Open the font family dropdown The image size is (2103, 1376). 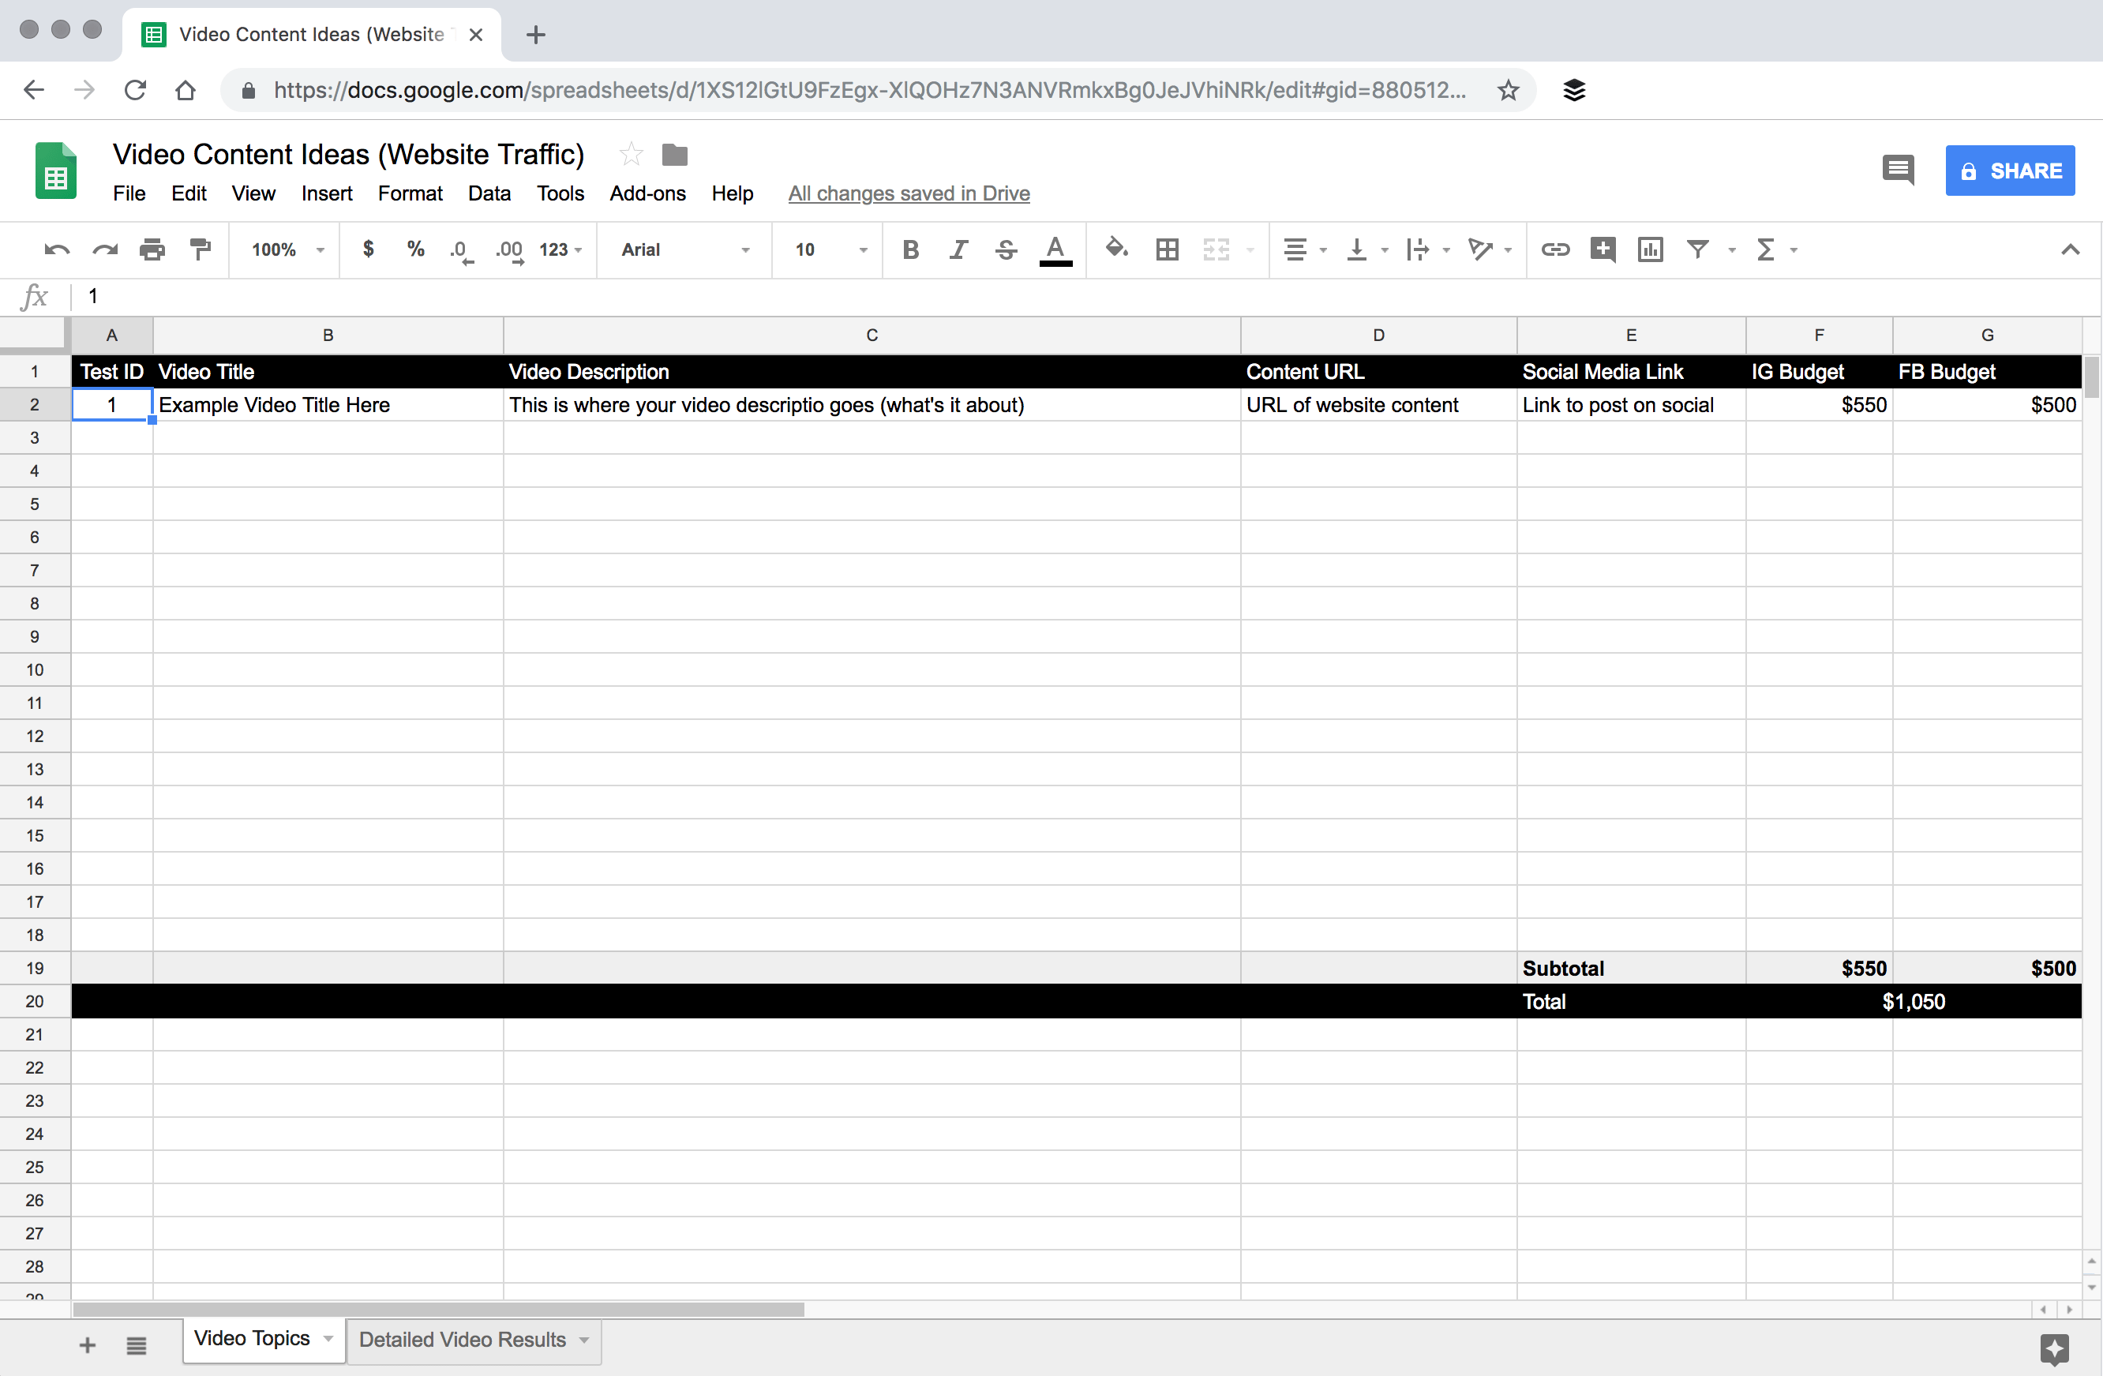click(683, 249)
